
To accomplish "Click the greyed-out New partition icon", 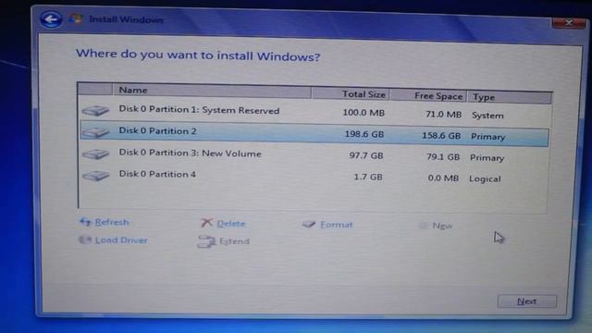I will click(x=424, y=226).
